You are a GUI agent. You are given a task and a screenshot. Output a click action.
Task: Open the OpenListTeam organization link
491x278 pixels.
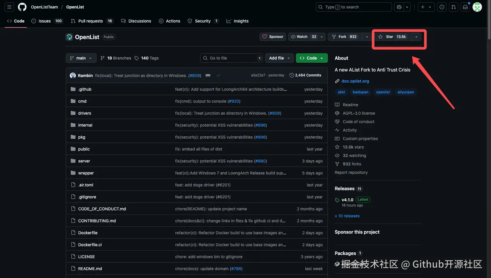coord(44,7)
